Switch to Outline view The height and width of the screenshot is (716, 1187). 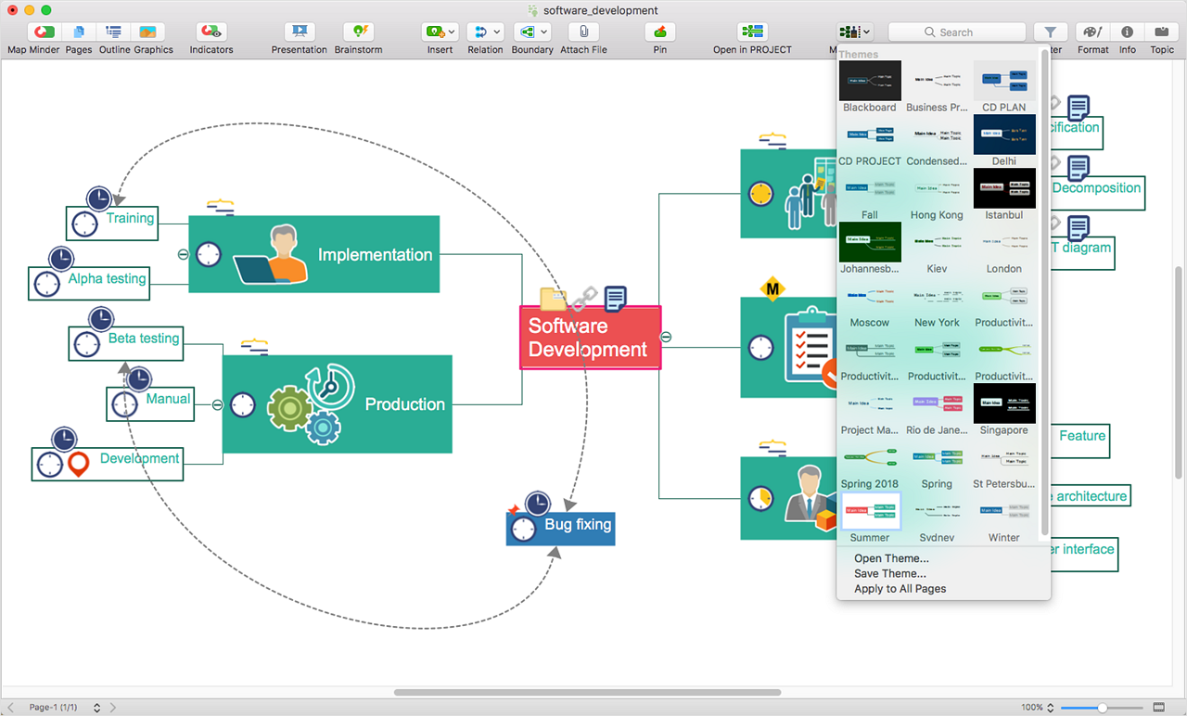coord(113,32)
